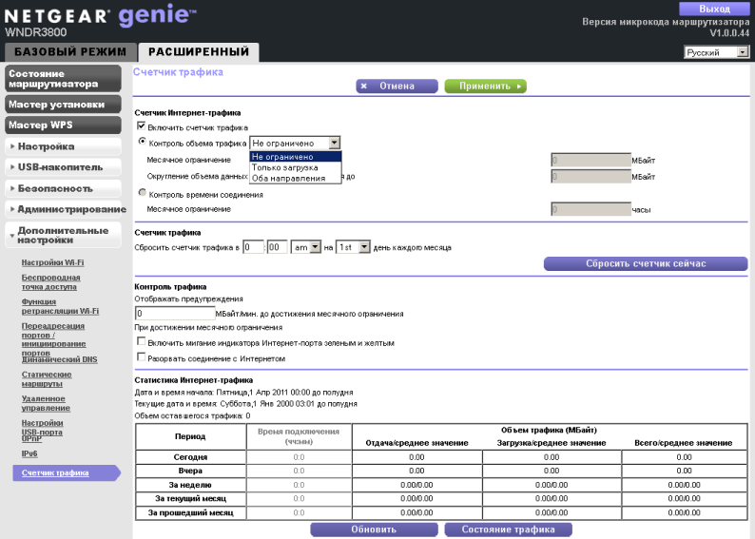The image size is (755, 539).
Task: Open the Русский language dropdown
Action: coord(716,52)
